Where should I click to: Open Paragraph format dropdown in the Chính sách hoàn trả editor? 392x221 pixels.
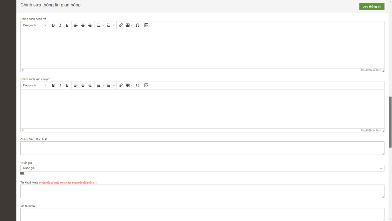tap(35, 25)
